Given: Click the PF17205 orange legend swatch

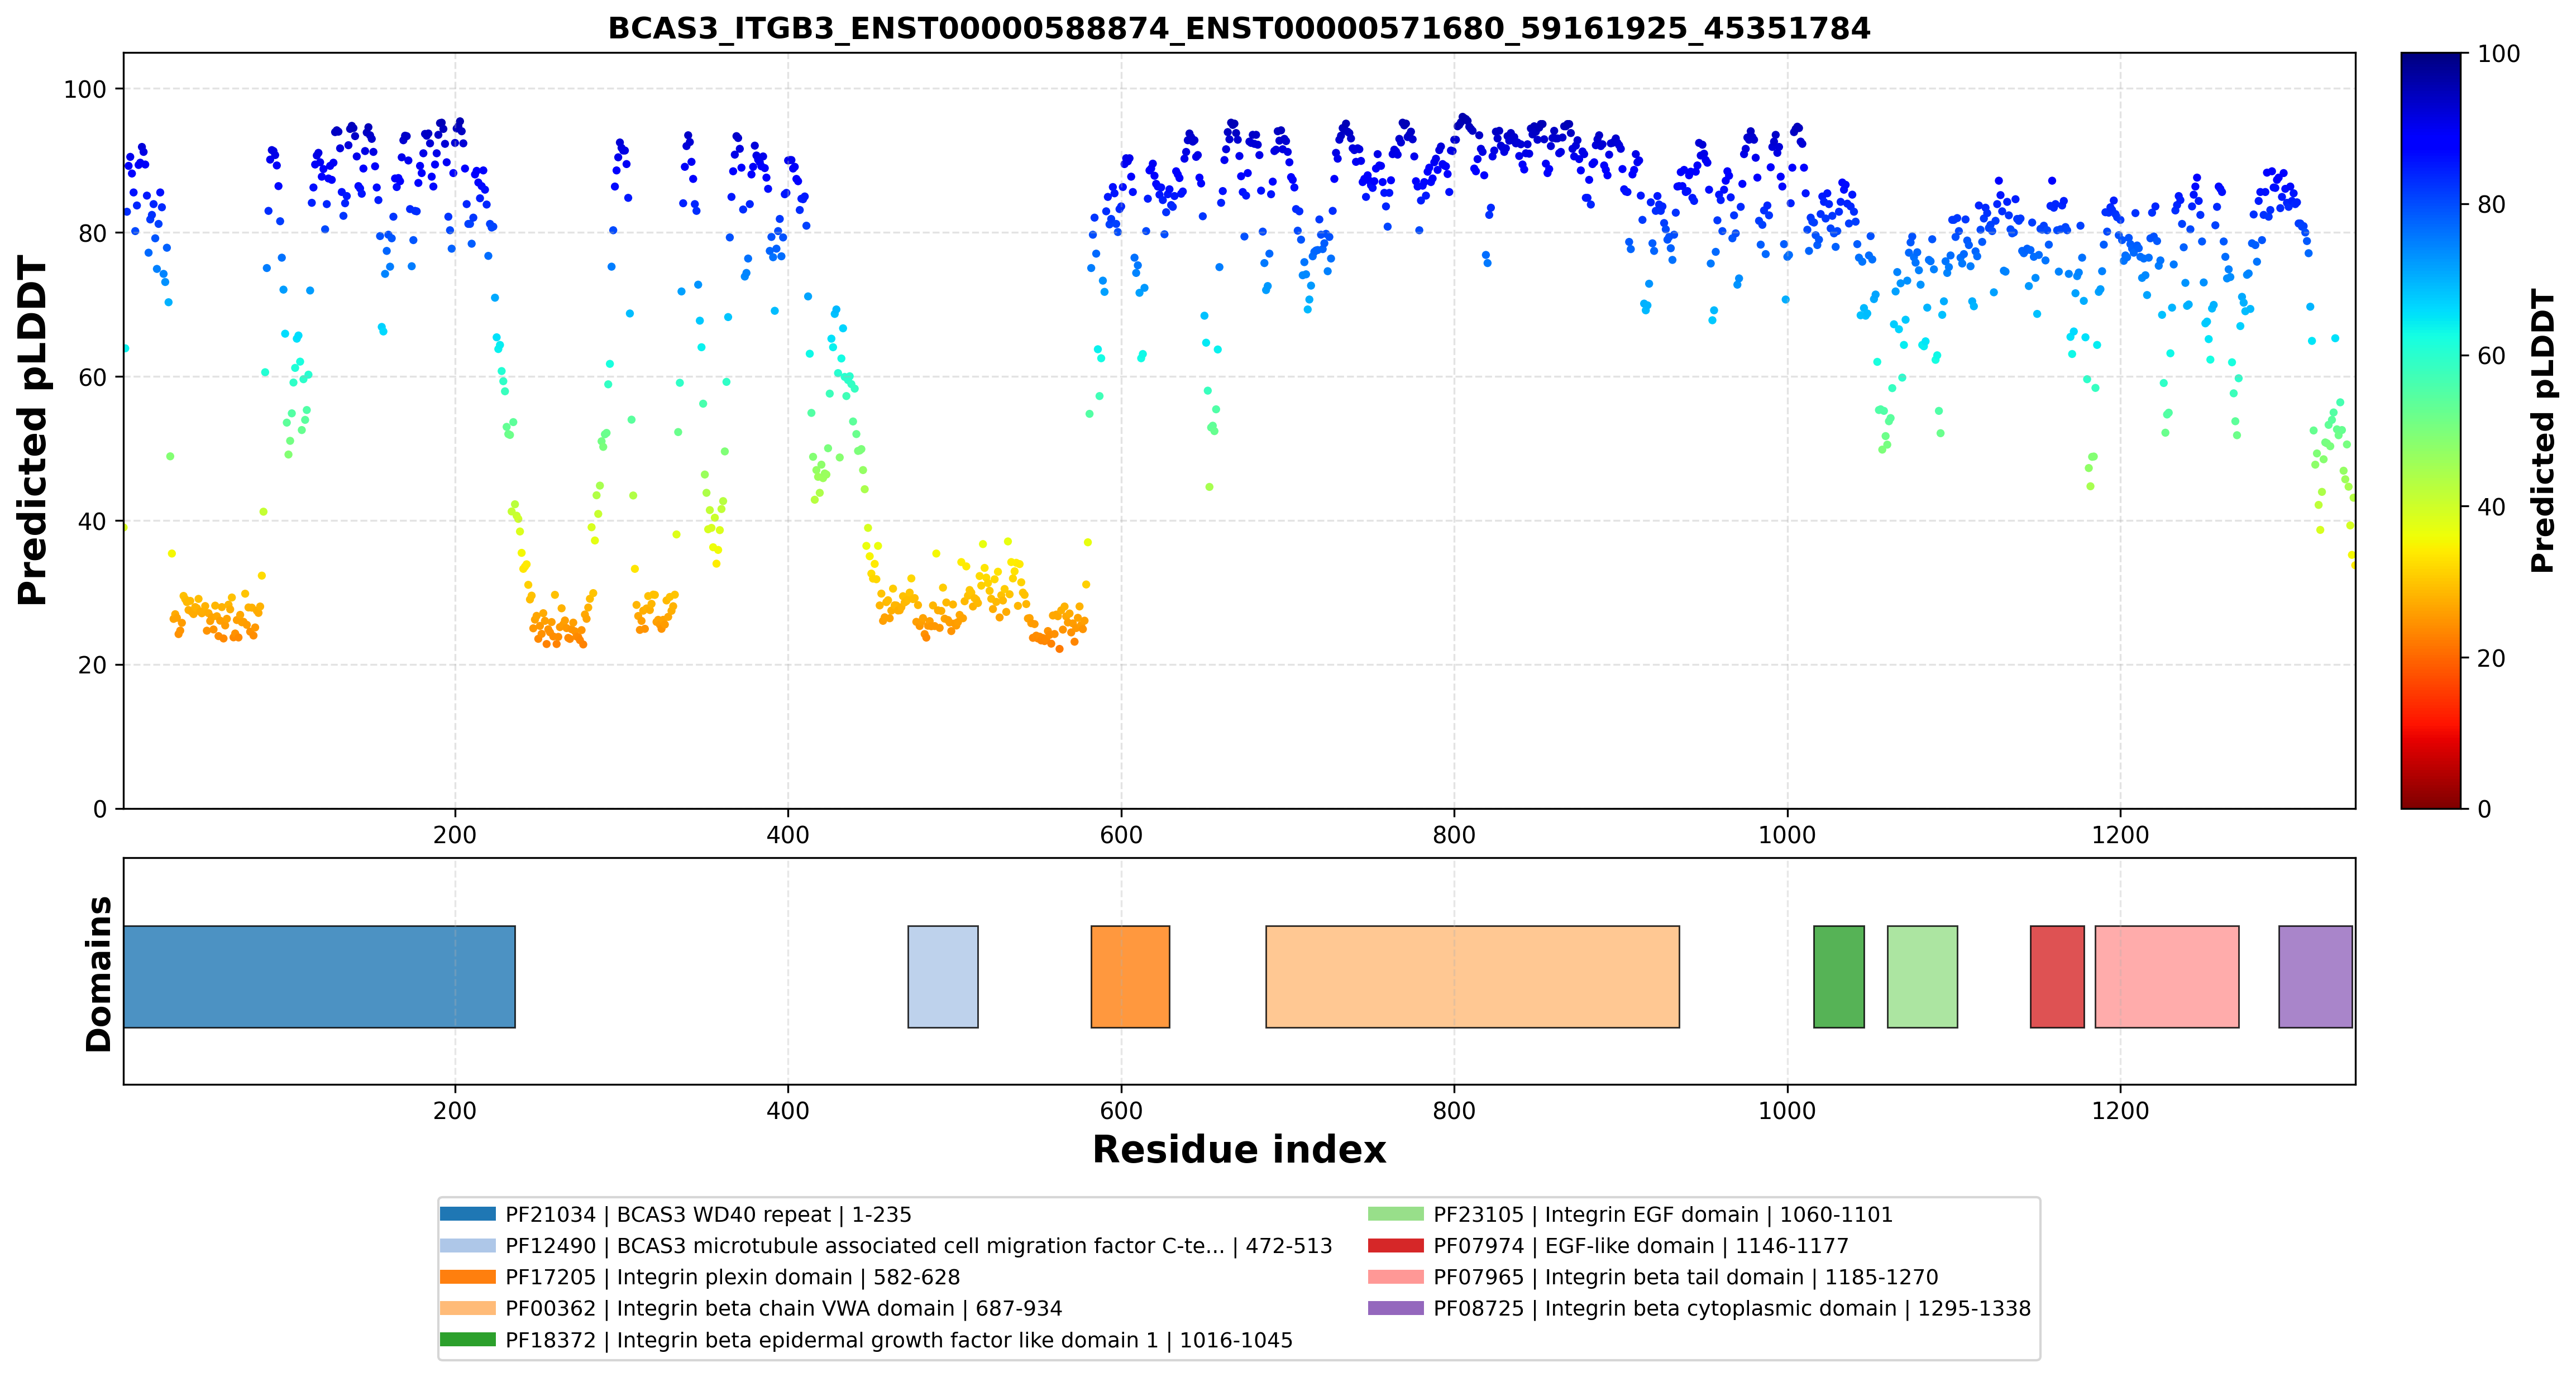Looking at the screenshot, I should tap(468, 1277).
